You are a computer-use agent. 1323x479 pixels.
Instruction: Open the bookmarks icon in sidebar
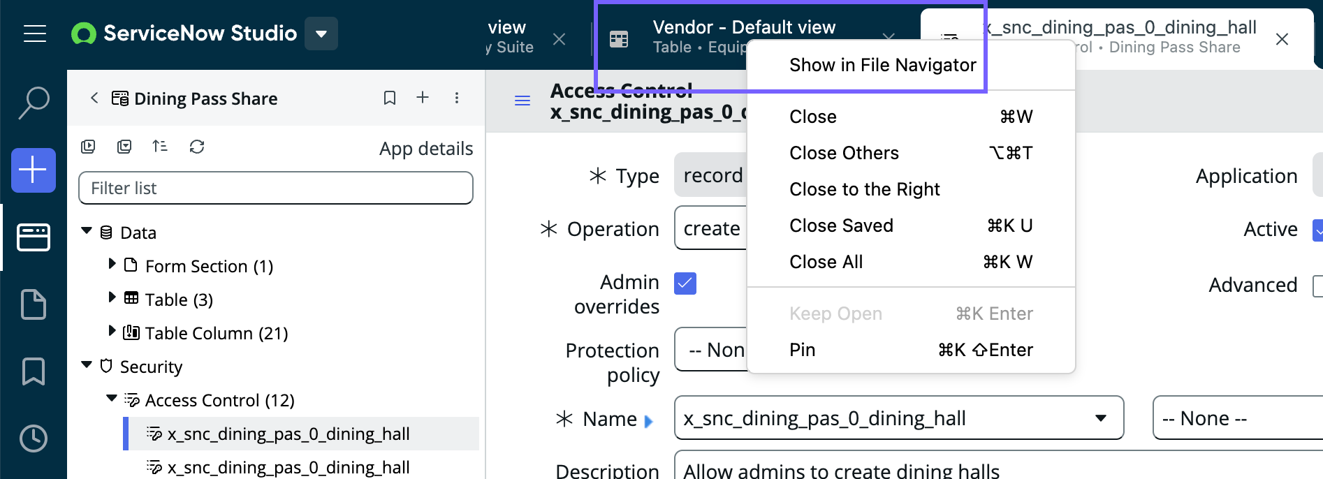[34, 371]
